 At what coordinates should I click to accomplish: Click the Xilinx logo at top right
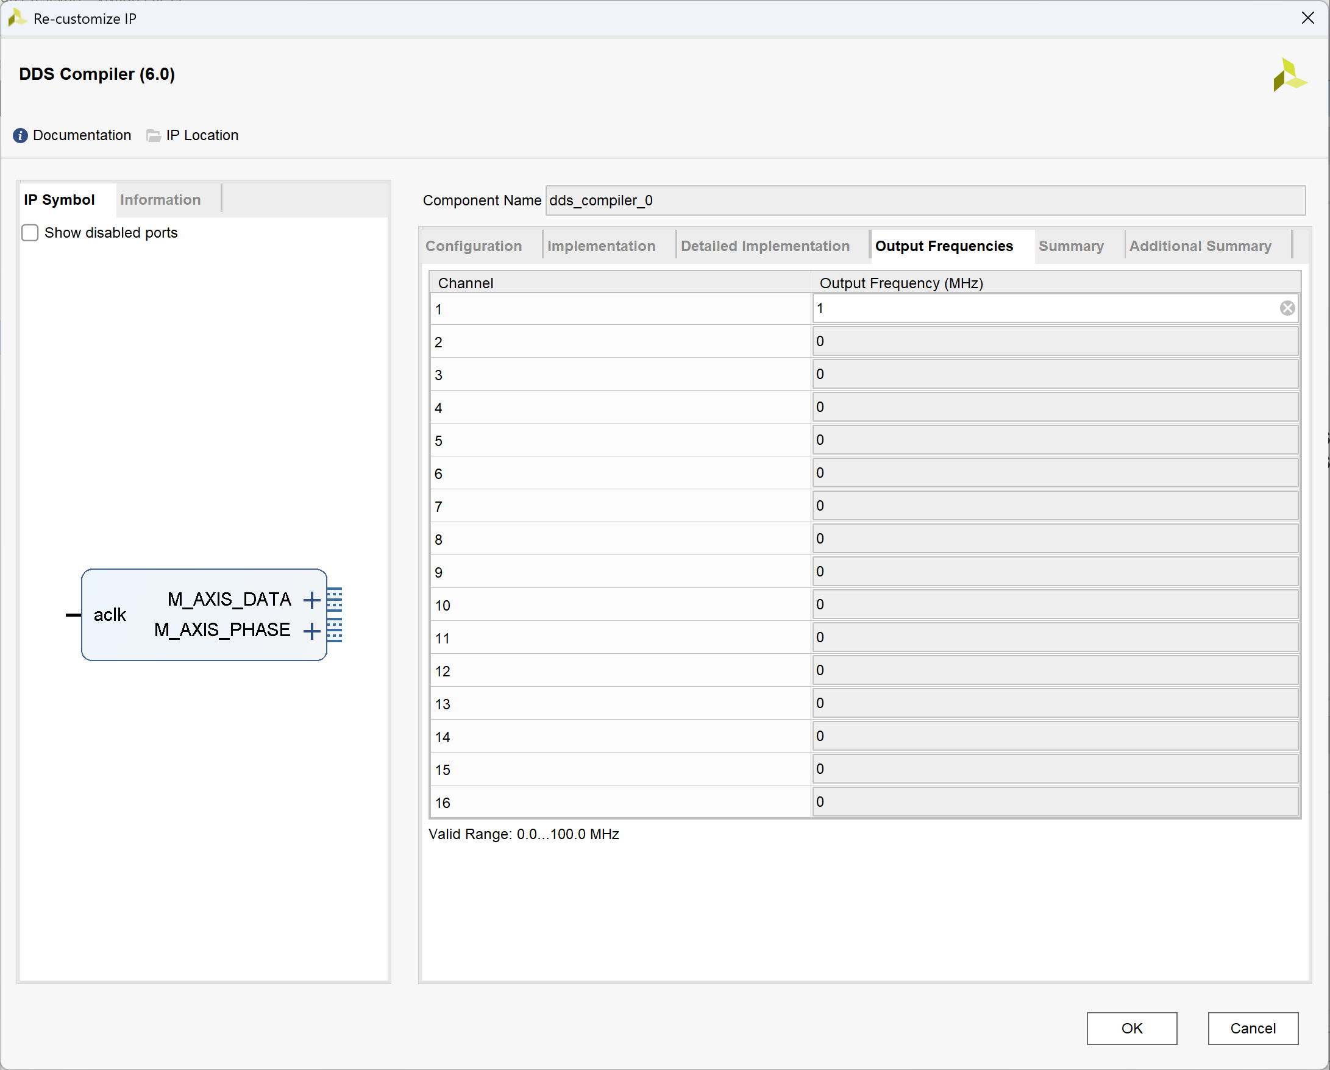[x=1289, y=74]
